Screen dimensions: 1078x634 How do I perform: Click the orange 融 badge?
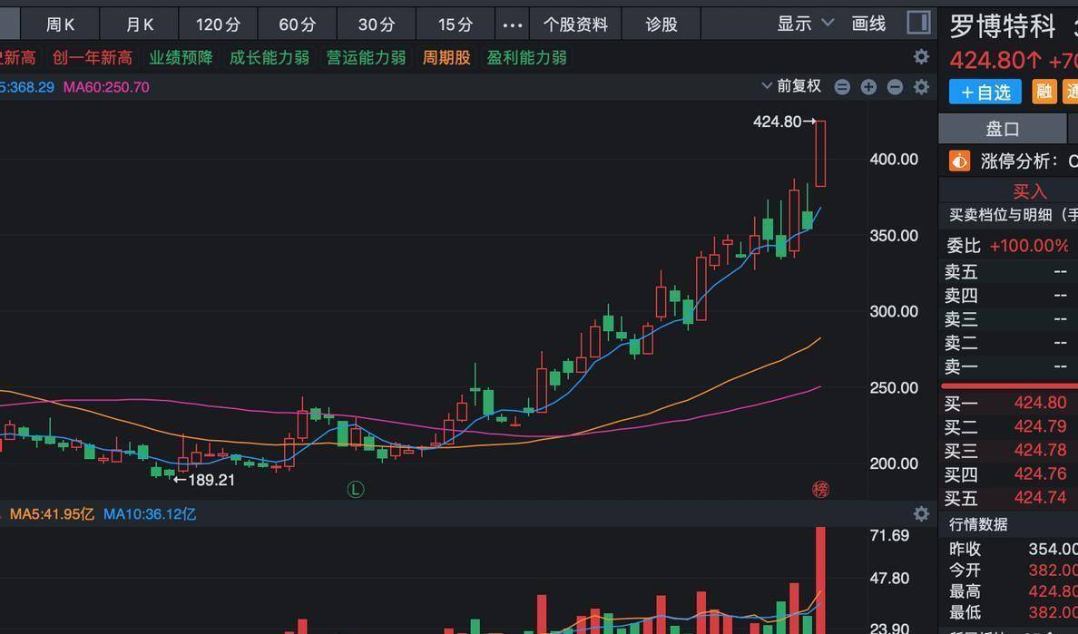[x=1044, y=92]
